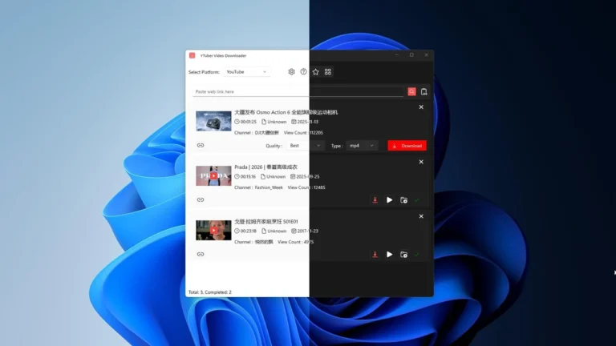Screen dimensions: 616x346
Task: Copy link of the S01E01 video
Action: pyautogui.click(x=201, y=254)
